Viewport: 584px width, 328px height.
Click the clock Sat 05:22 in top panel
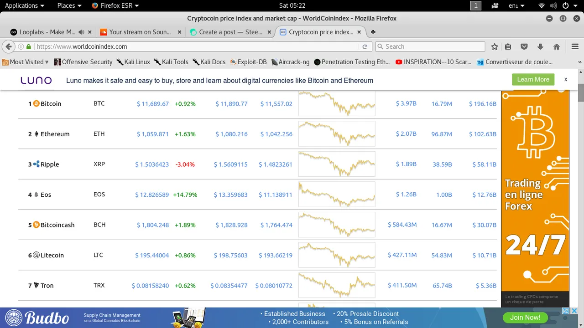coord(292,5)
